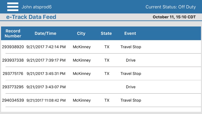Click the 7:42:14 PM timestamp
The image size is (202, 114).
tap(46, 47)
